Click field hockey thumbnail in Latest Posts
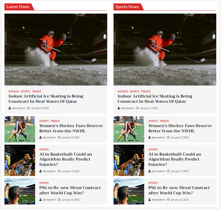Screen dimensions: 221x210 pyautogui.click(x=20, y=129)
